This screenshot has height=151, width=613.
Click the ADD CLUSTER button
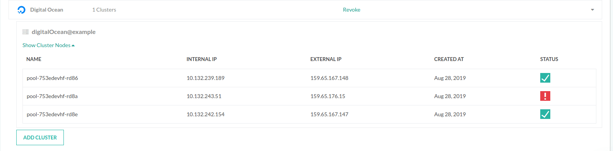[x=40, y=137]
